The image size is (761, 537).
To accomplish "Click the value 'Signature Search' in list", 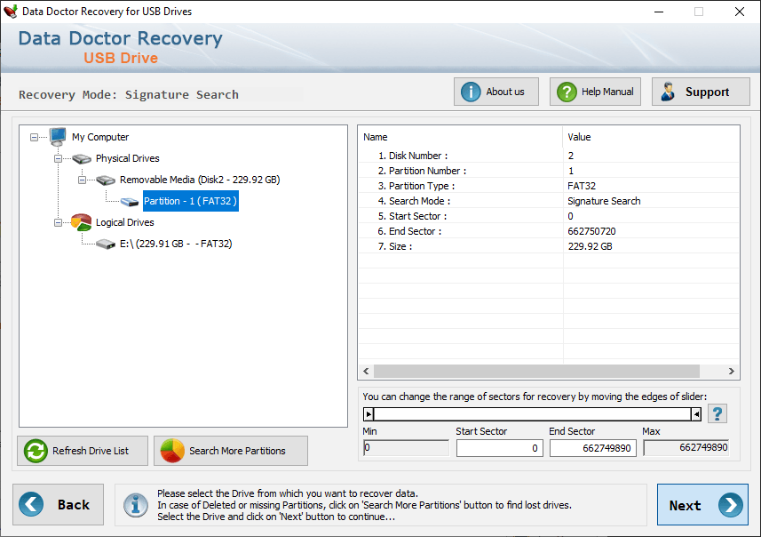I will (604, 201).
